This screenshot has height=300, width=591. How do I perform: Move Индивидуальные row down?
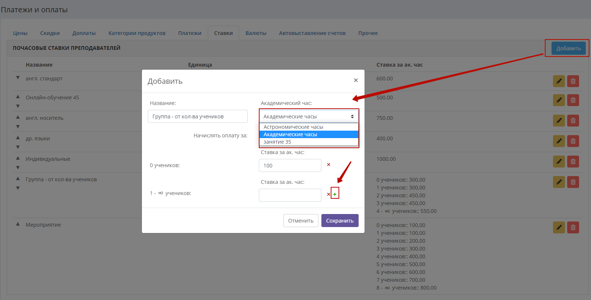pos(18,167)
